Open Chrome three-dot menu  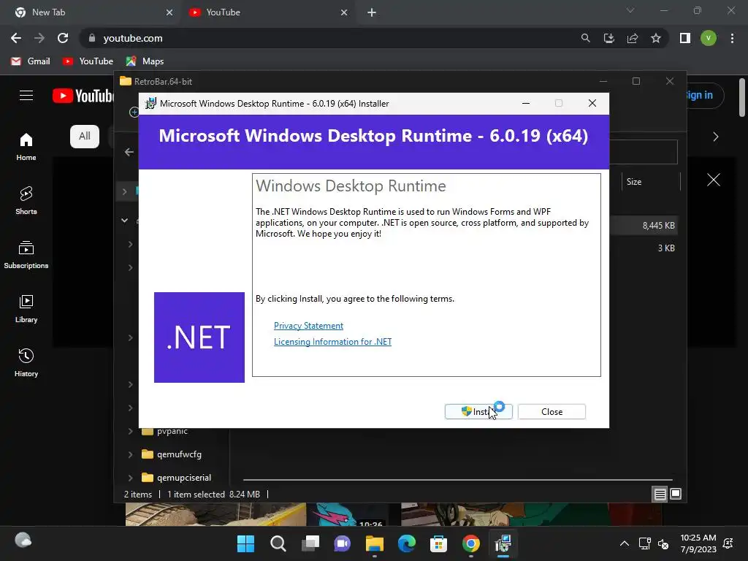point(732,38)
